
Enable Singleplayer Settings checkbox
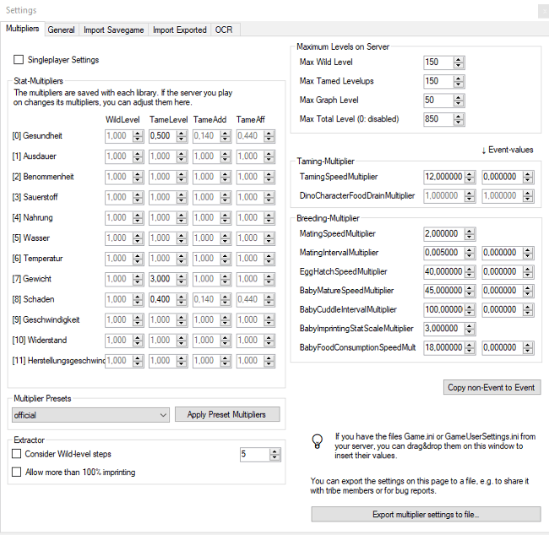coord(19,59)
